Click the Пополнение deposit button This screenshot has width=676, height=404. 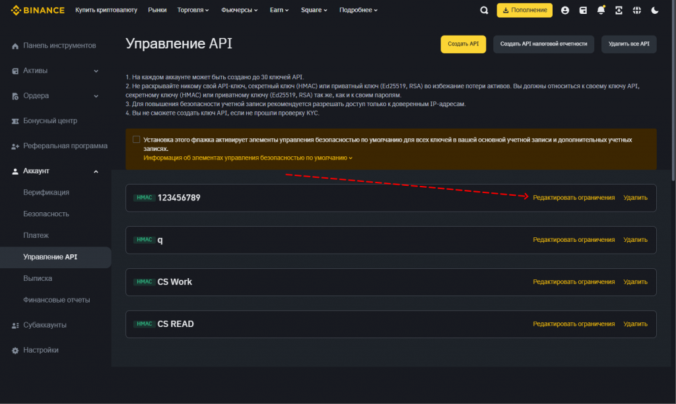point(525,10)
